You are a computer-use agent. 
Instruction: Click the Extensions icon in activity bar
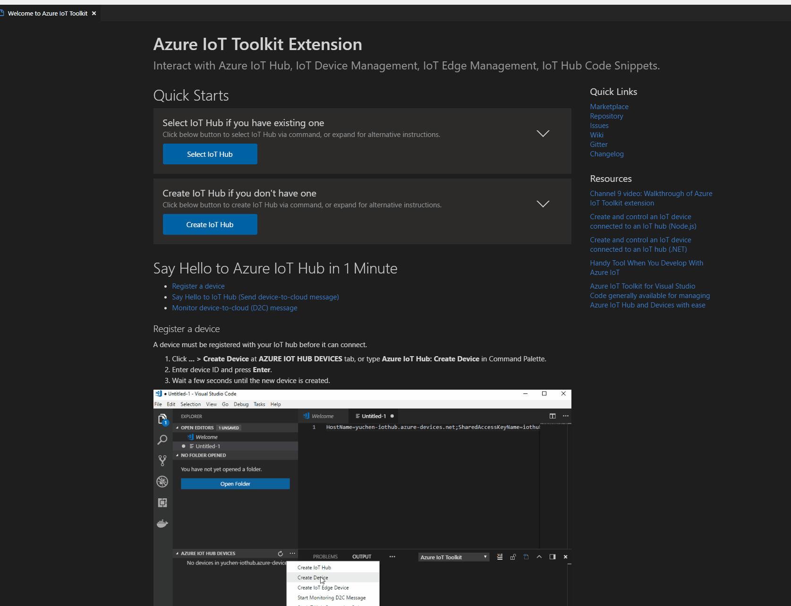point(162,503)
